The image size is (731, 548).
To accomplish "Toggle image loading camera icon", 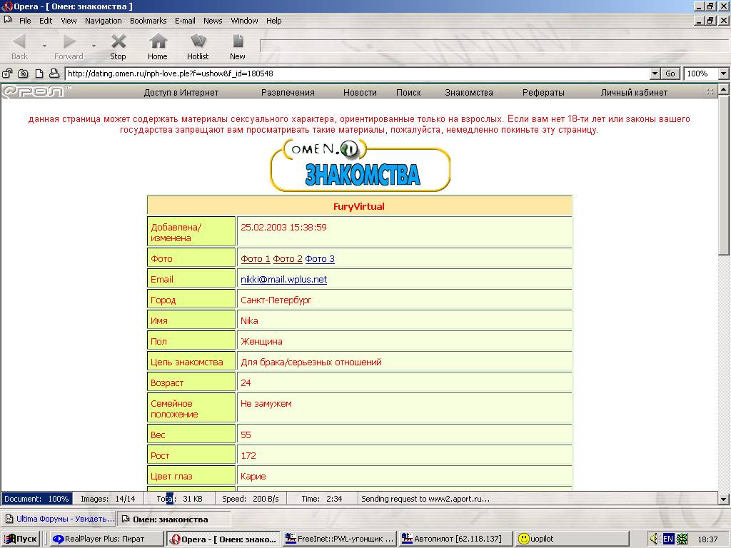I will 23,73.
